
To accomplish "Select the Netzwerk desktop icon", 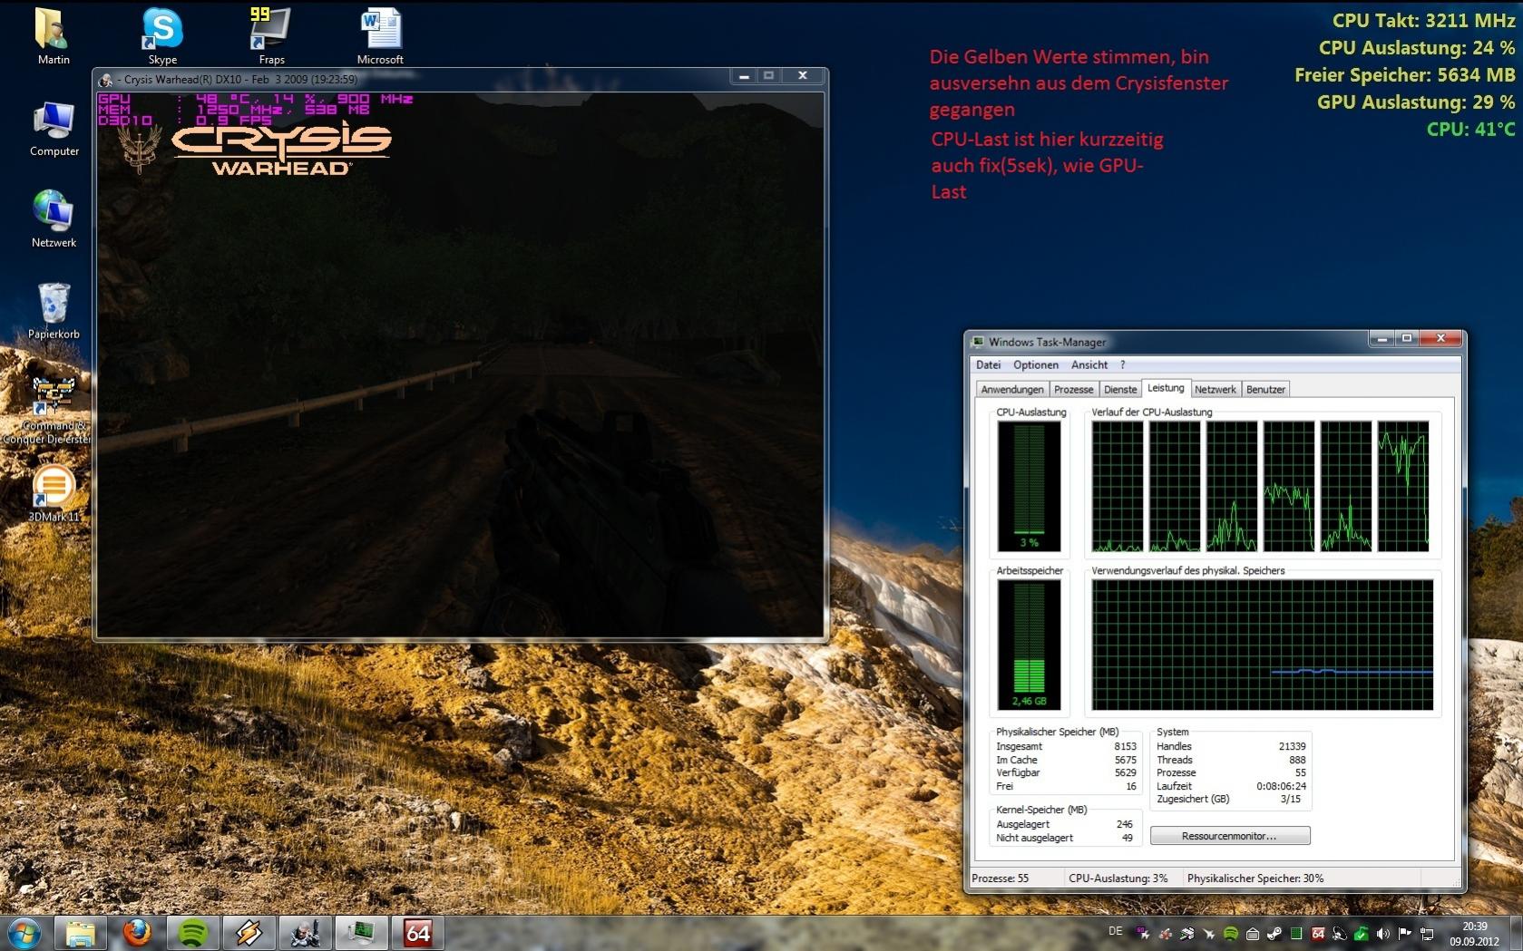I will coord(54,218).
